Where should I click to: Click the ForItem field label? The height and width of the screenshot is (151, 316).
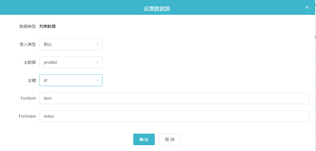coord(28,98)
